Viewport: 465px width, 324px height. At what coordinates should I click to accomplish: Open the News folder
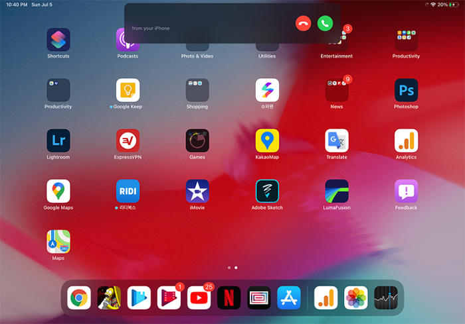click(337, 90)
